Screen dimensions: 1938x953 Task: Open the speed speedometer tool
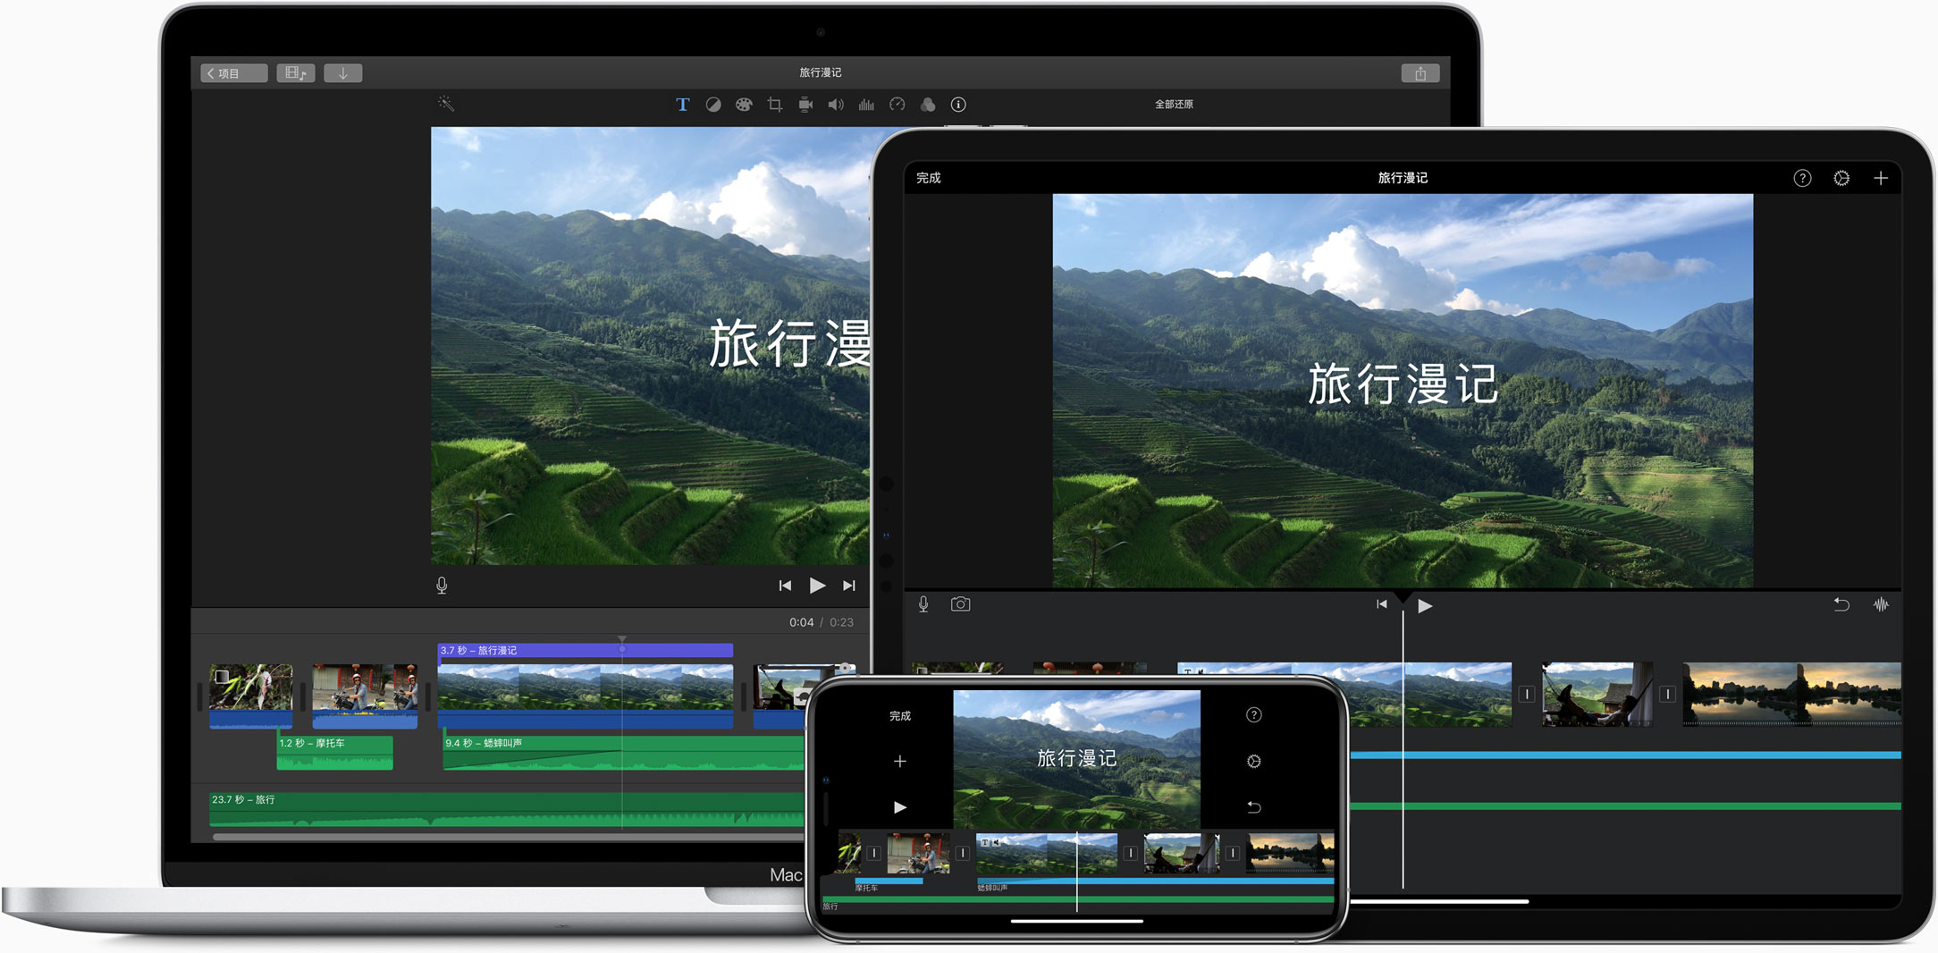tap(897, 105)
